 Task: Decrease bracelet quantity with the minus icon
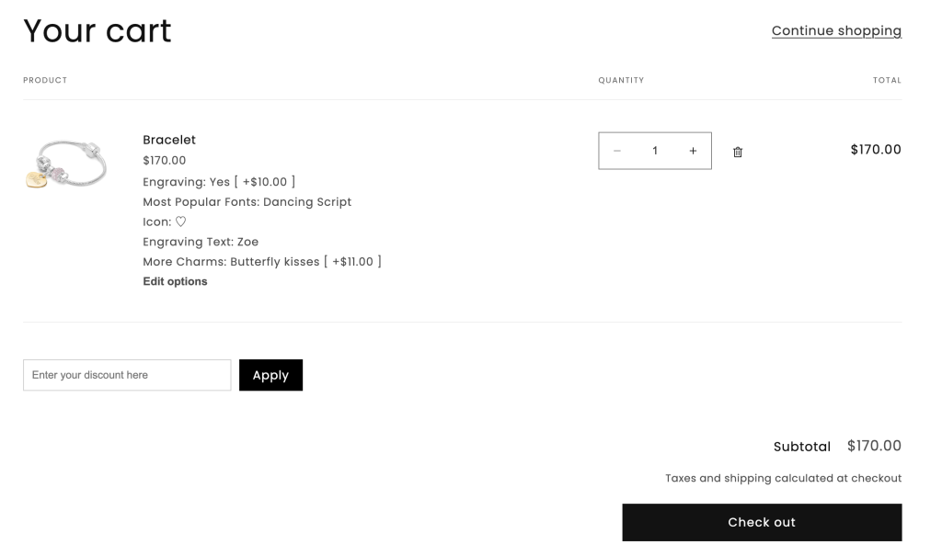pos(617,151)
